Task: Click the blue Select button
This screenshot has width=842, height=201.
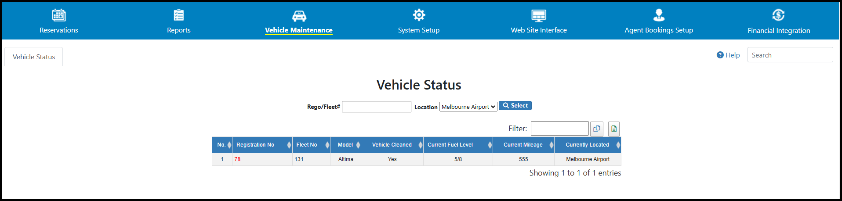Action: point(515,106)
